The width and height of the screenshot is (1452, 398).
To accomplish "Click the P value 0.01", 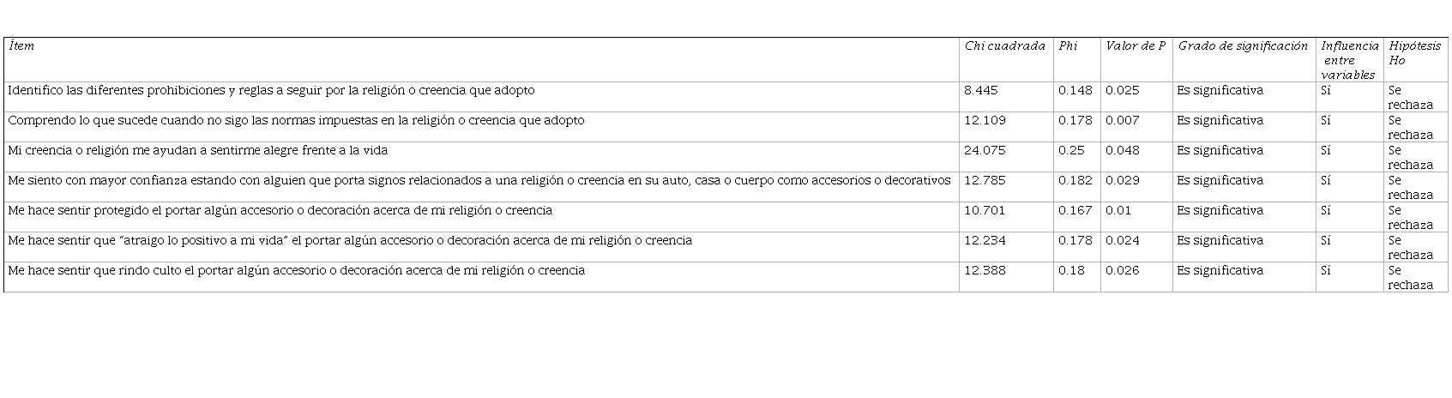I will coord(1118,210).
